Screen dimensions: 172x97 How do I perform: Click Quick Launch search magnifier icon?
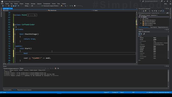pyautogui.click(x=162, y=1)
